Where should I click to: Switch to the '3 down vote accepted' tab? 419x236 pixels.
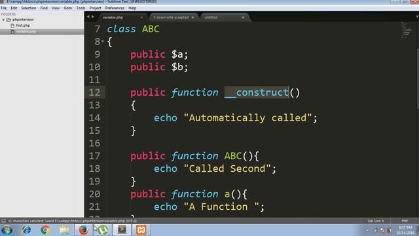(x=171, y=18)
